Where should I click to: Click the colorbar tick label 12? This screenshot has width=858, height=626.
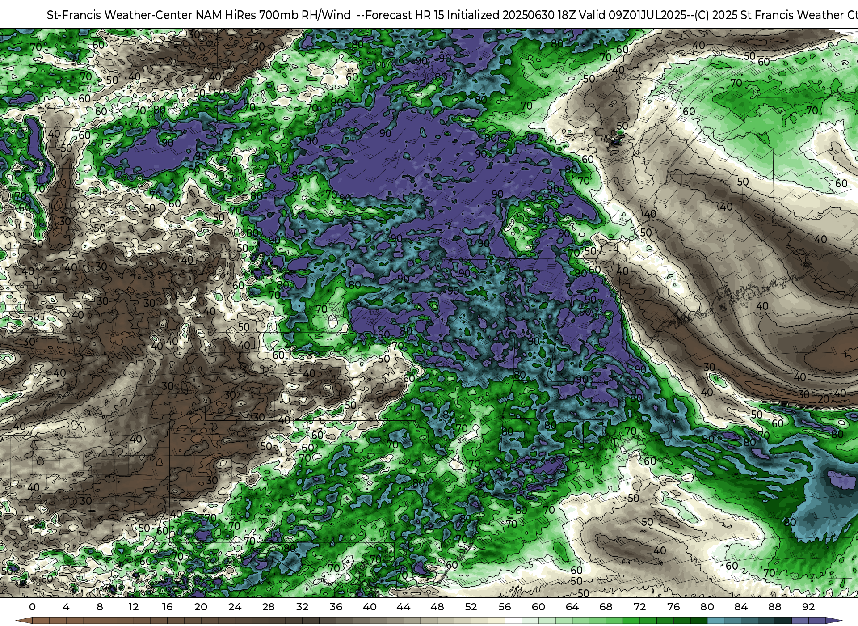click(134, 607)
